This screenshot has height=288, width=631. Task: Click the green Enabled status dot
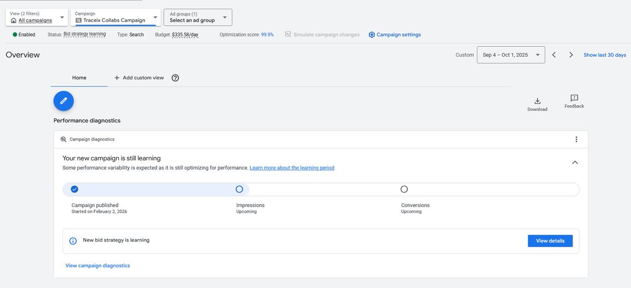[x=15, y=35]
